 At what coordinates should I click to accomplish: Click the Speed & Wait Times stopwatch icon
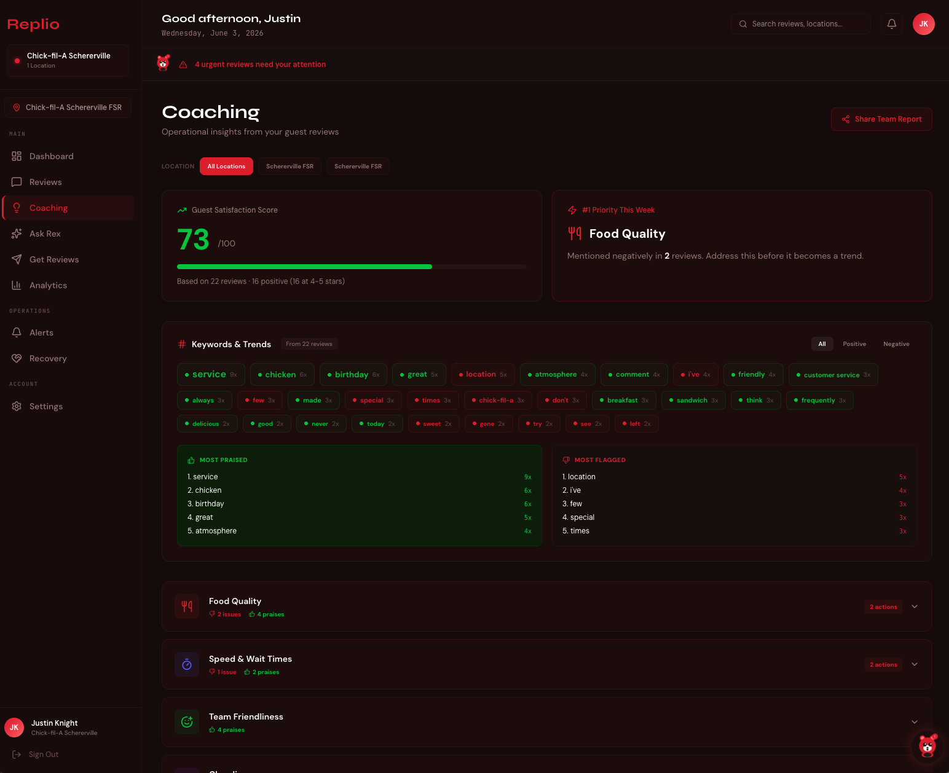[x=187, y=664]
